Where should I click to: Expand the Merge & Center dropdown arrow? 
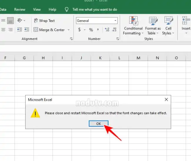click(x=69, y=30)
